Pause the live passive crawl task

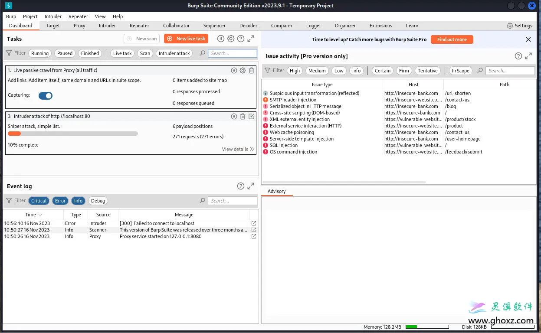pos(234,71)
